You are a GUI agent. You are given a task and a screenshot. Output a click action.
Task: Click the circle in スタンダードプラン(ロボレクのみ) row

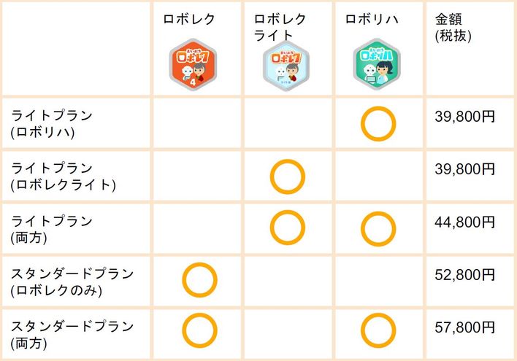199,280
